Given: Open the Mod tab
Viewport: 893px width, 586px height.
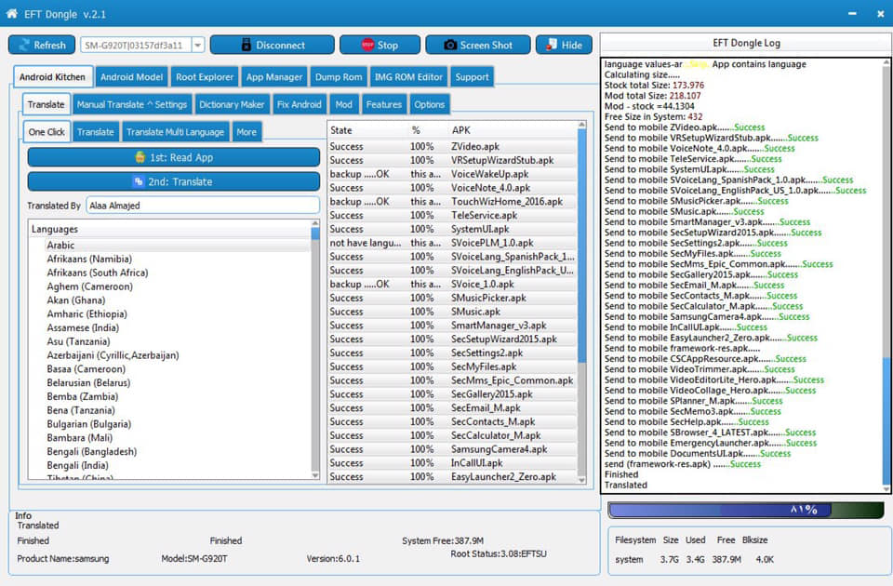Looking at the screenshot, I should click(343, 105).
